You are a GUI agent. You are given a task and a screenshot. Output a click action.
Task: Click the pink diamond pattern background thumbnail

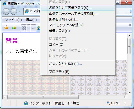(x=38, y=77)
